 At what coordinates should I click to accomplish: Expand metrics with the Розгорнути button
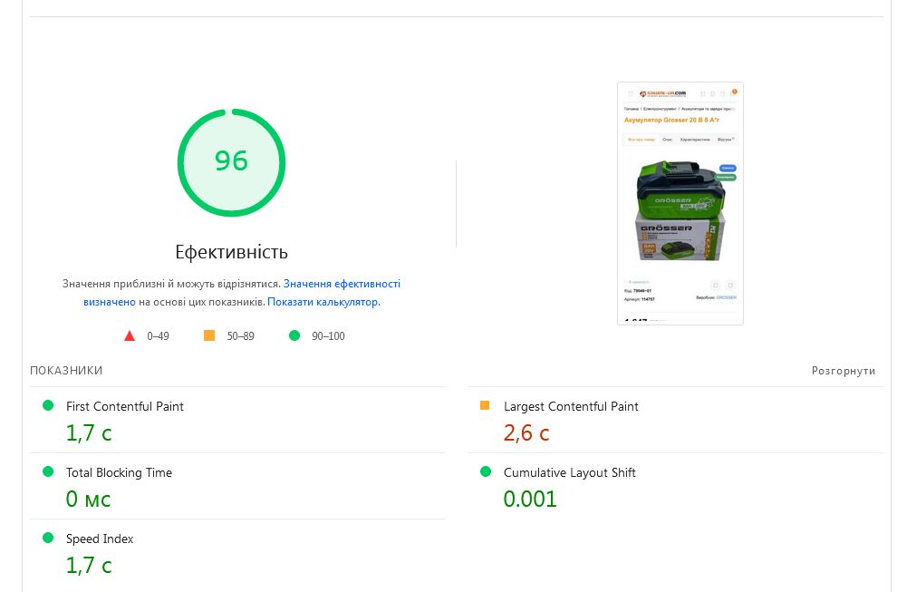click(x=844, y=371)
